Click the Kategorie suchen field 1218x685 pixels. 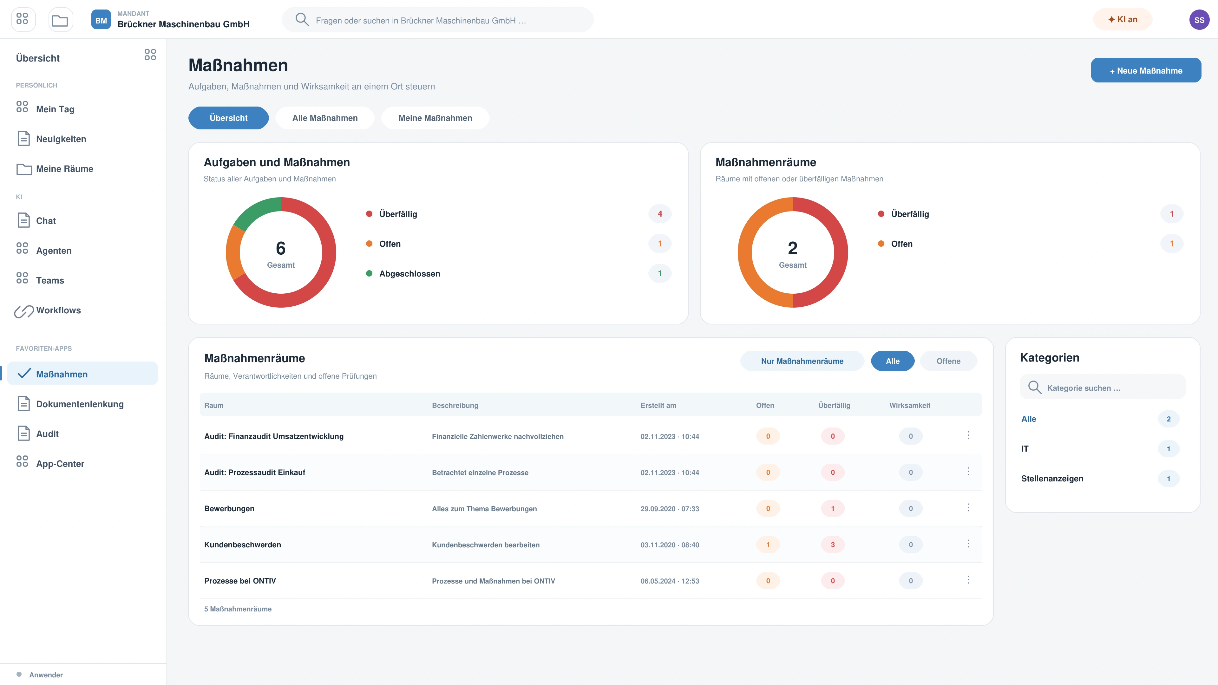(1102, 387)
